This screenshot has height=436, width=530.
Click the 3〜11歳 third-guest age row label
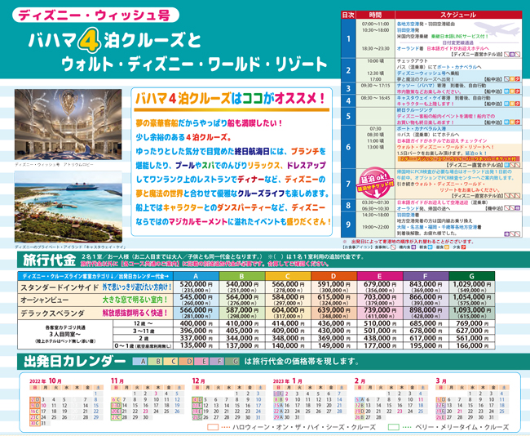pyautogui.click(x=143, y=331)
